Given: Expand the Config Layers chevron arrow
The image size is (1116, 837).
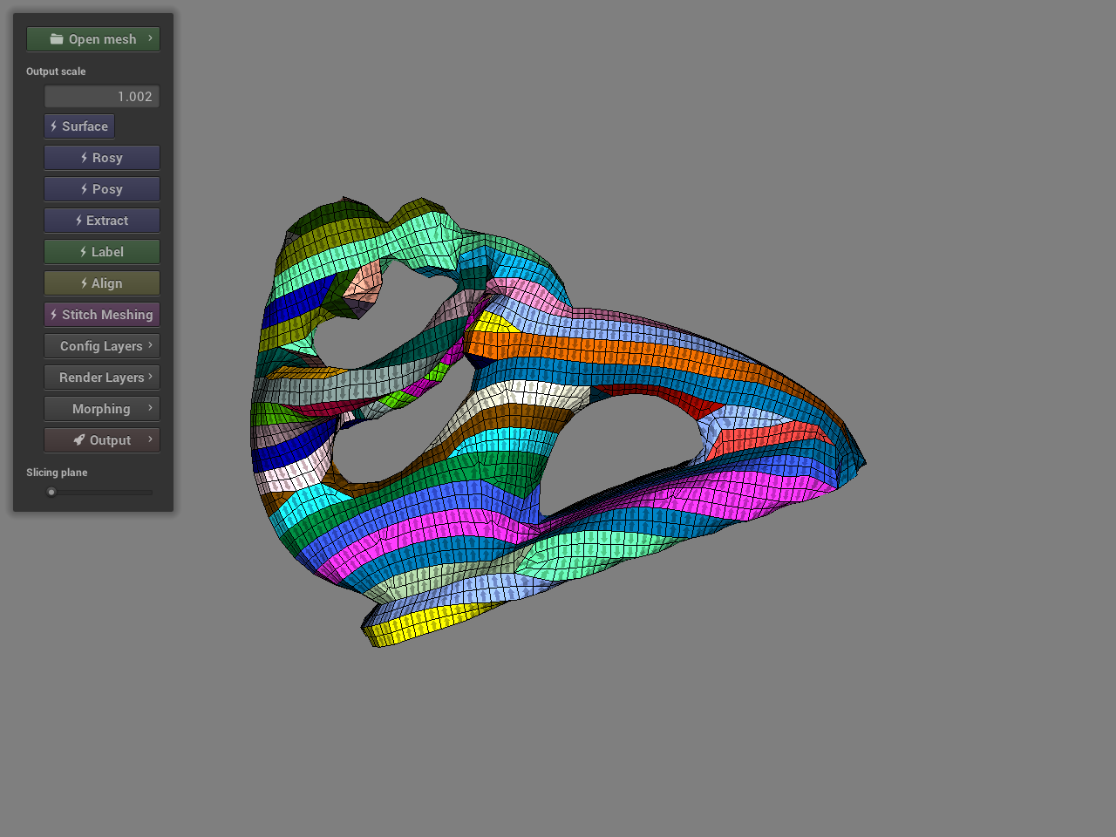Looking at the screenshot, I should coord(150,345).
